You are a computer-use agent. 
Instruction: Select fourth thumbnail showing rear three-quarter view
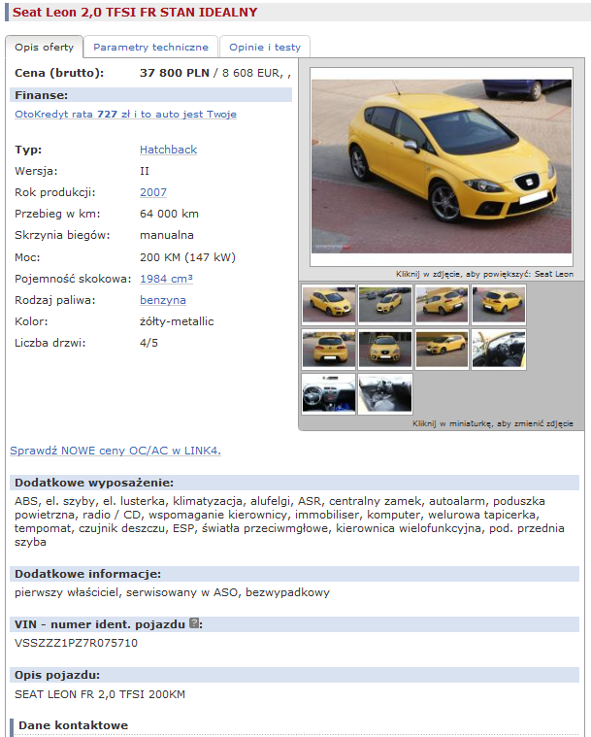pyautogui.click(x=499, y=304)
